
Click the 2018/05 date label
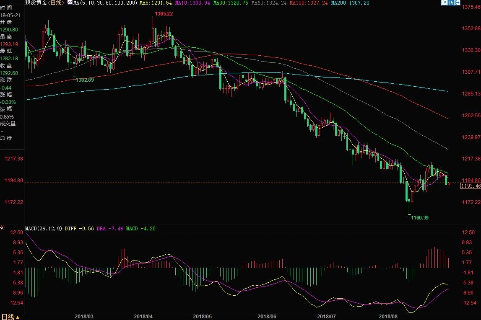tap(202, 316)
